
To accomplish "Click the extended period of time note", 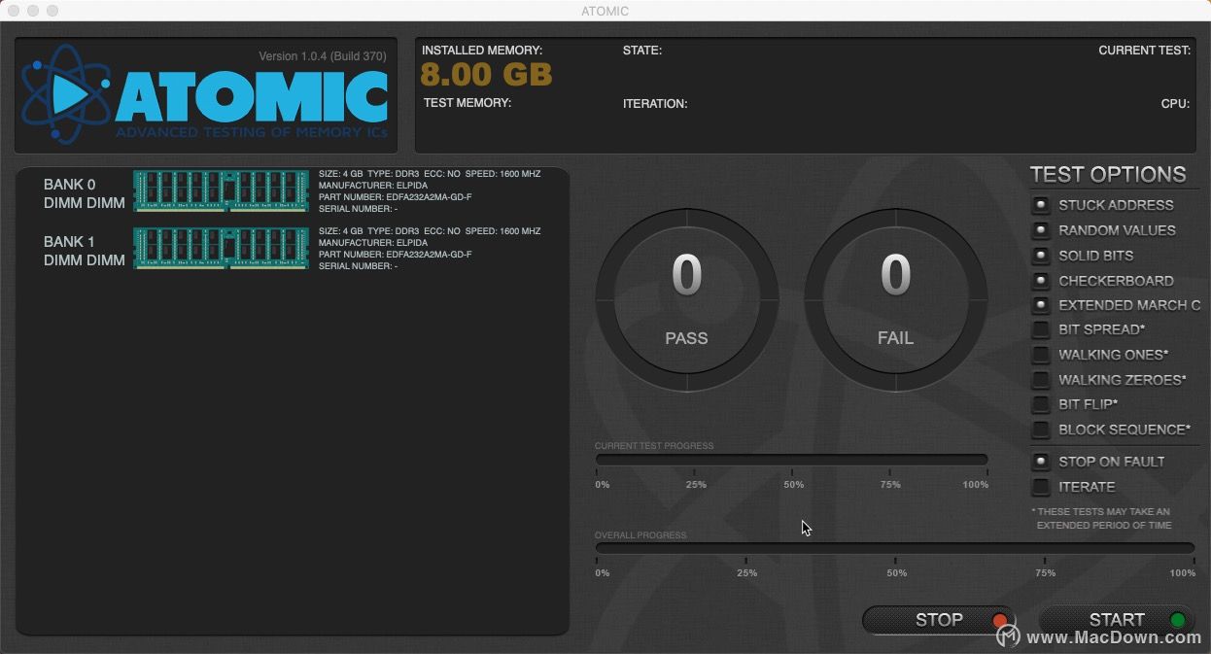I will tap(1101, 519).
